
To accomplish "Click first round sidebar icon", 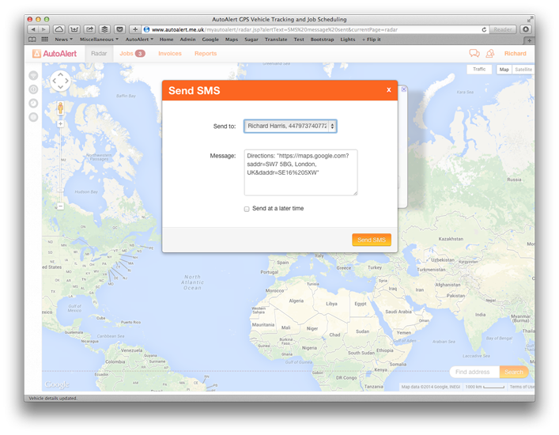I will click(33, 75).
